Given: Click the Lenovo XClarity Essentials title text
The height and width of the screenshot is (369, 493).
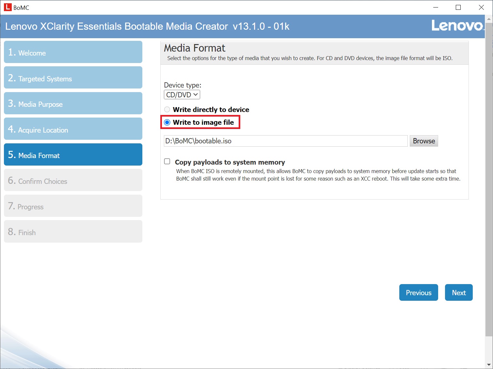Looking at the screenshot, I should pos(147,26).
